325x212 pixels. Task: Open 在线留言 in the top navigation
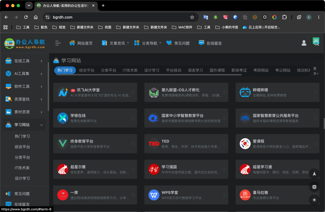coord(210,43)
